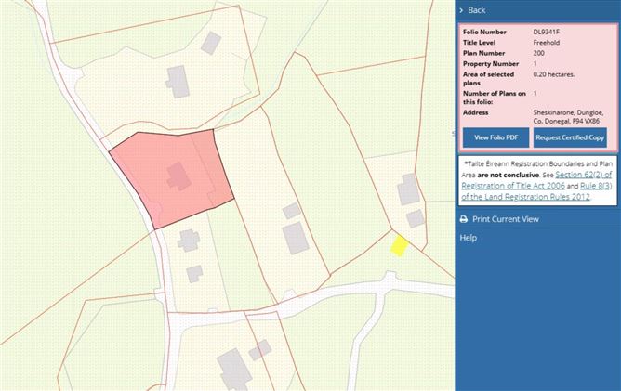
Task: Select the large grey building in middle plot
Action: 296,239
